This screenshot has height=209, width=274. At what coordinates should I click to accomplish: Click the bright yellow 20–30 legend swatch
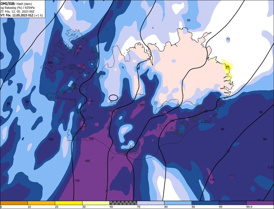coord(68,203)
